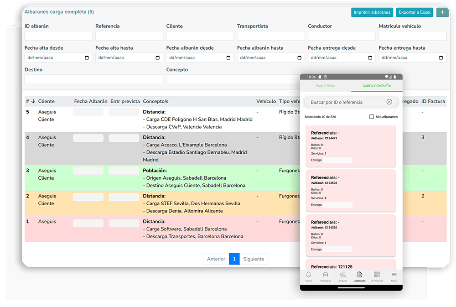Open the albarán C124471 card

click(x=351, y=146)
